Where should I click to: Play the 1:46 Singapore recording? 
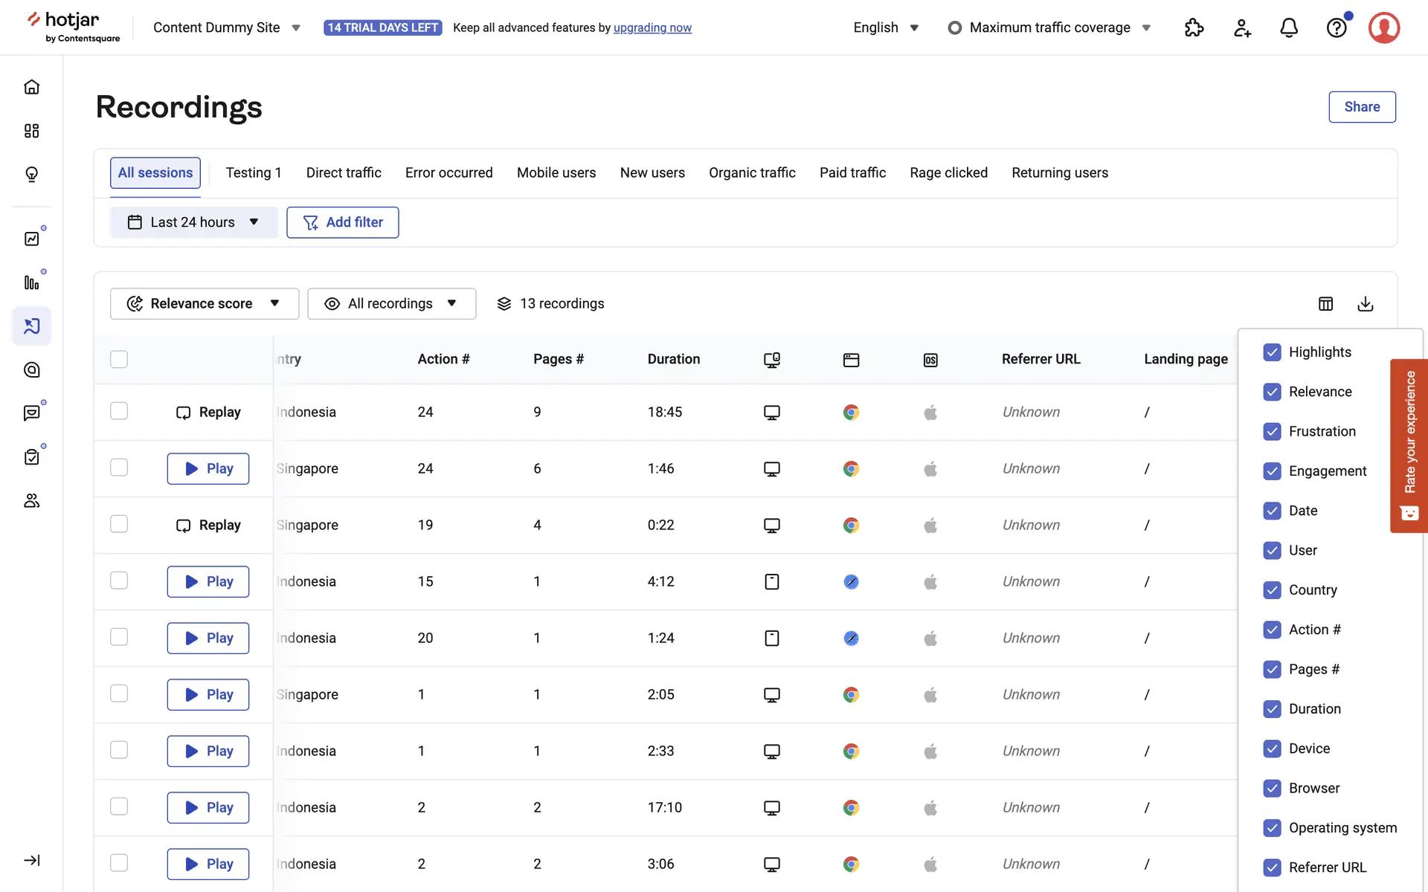point(208,468)
